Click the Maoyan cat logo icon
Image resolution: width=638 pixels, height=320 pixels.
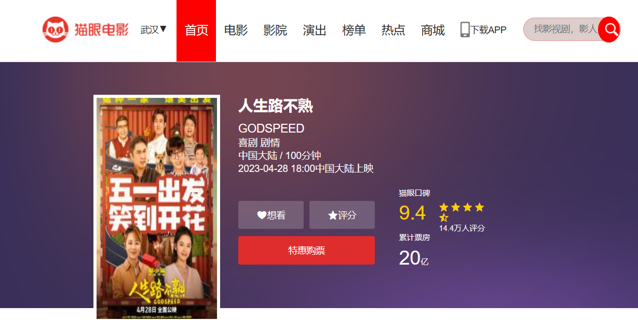click(56, 30)
